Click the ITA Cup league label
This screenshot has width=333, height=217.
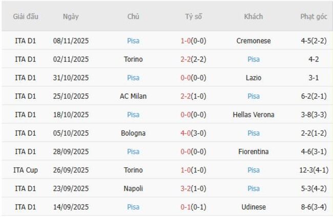pyautogui.click(x=26, y=170)
